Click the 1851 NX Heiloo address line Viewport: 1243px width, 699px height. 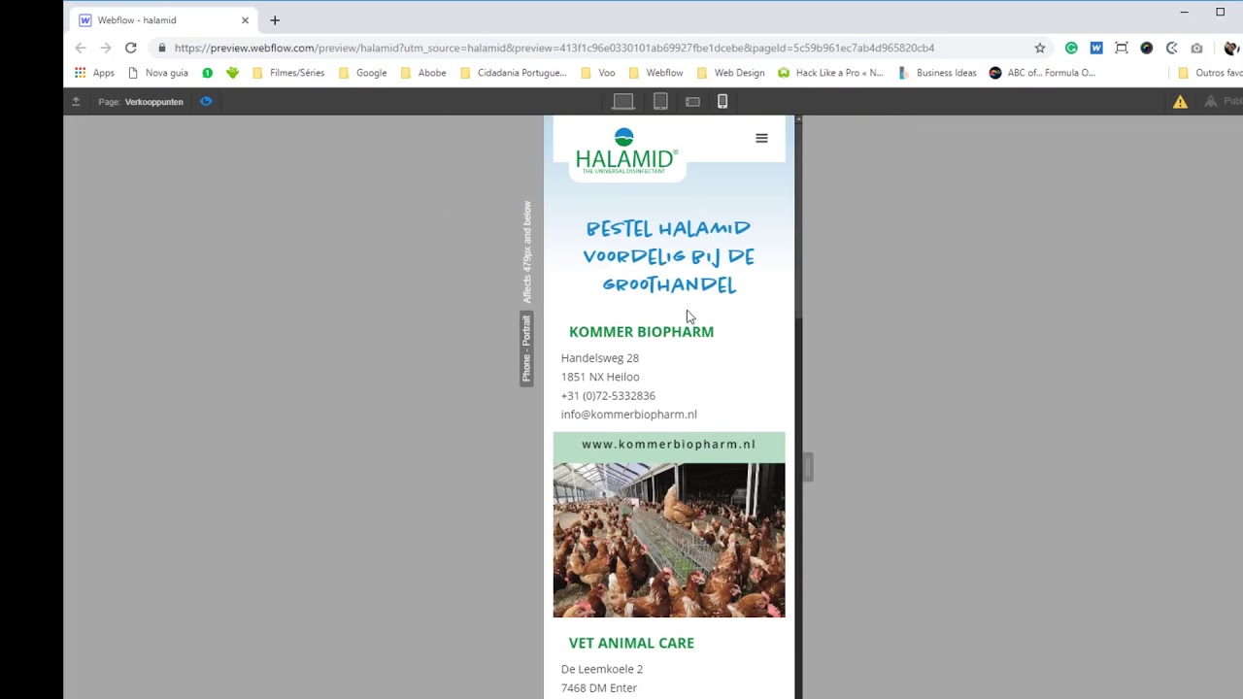pos(599,377)
